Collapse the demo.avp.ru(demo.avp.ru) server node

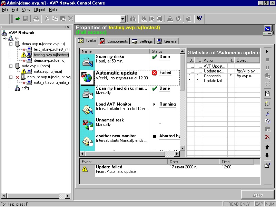coord(11,44)
